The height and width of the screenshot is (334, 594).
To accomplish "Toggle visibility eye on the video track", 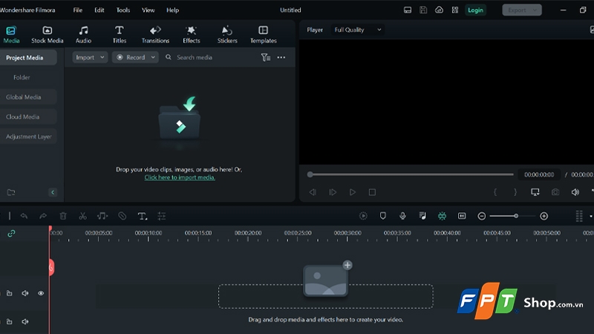I will click(x=41, y=293).
